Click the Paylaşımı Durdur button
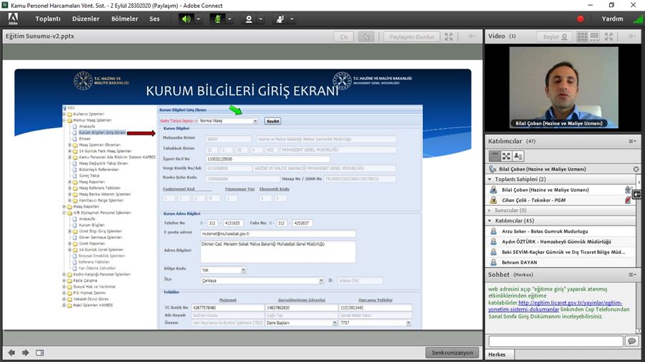The image size is (645, 362). [411, 36]
